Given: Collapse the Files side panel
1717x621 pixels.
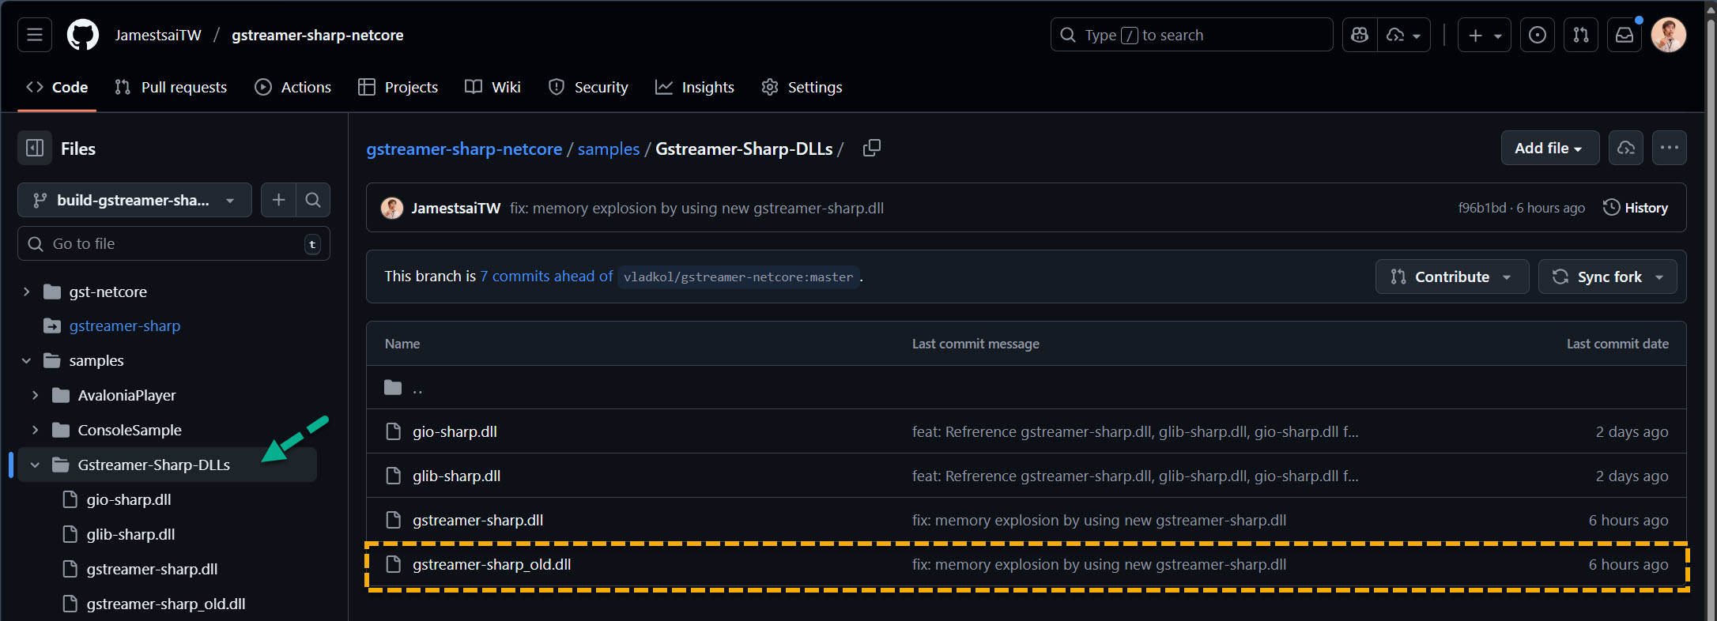Looking at the screenshot, I should [35, 149].
